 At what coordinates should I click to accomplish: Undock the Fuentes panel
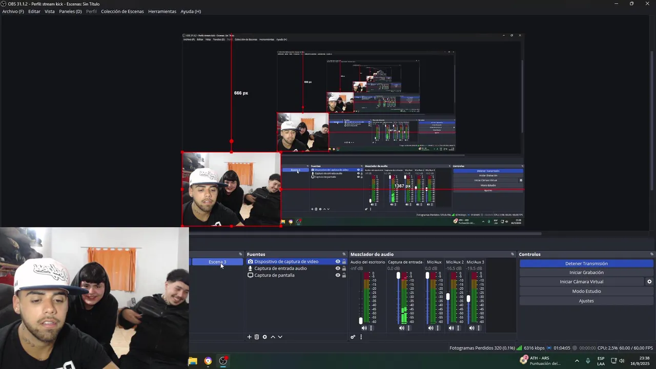344,254
